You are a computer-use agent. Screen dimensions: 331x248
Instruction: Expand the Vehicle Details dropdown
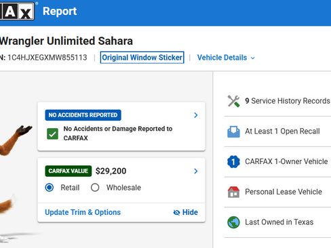(226, 58)
